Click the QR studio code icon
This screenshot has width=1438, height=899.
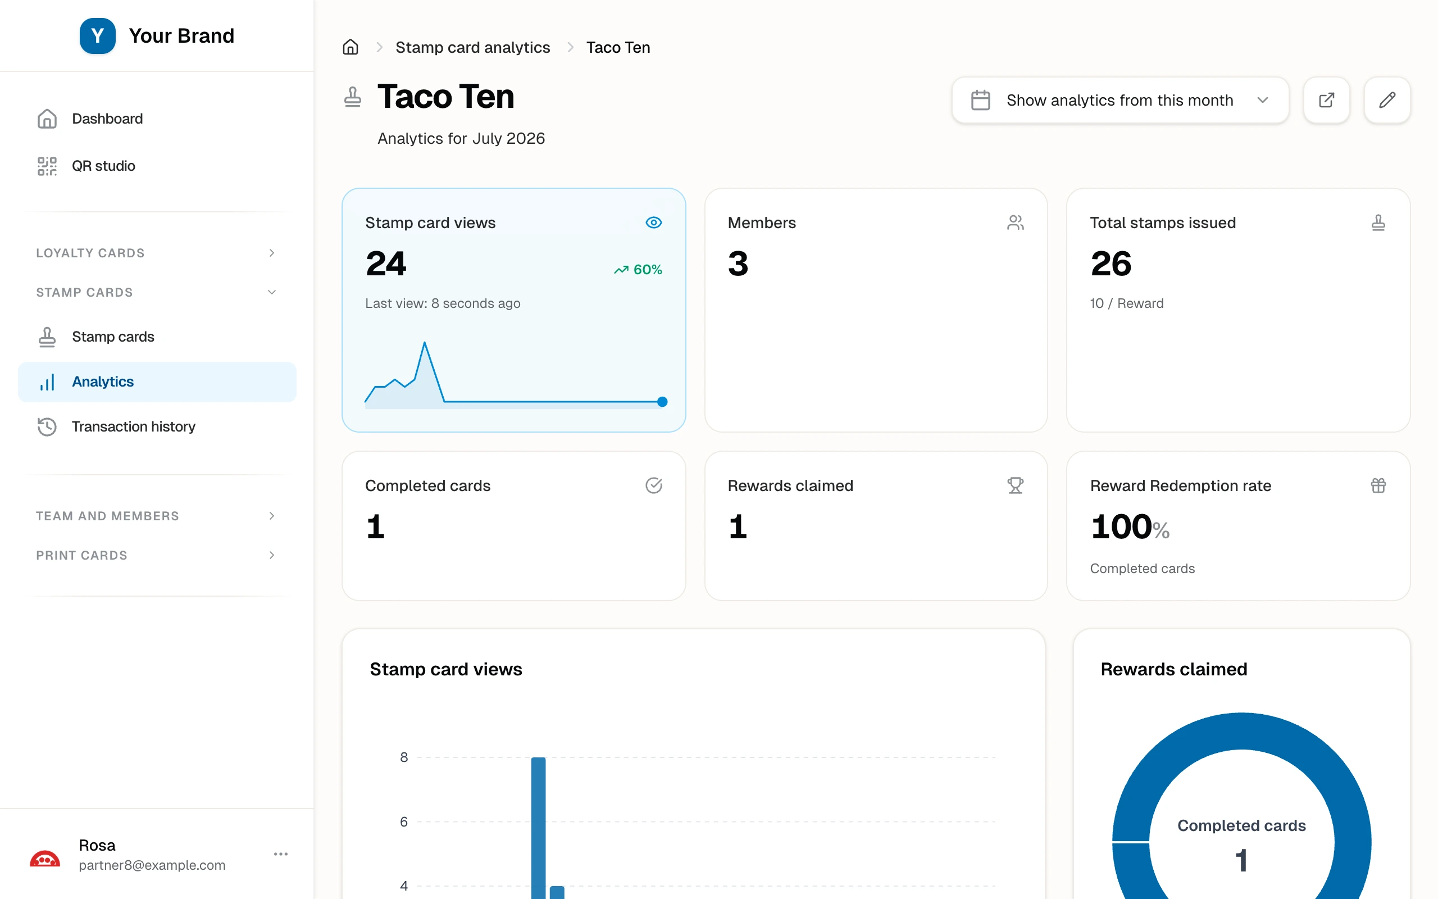[47, 166]
